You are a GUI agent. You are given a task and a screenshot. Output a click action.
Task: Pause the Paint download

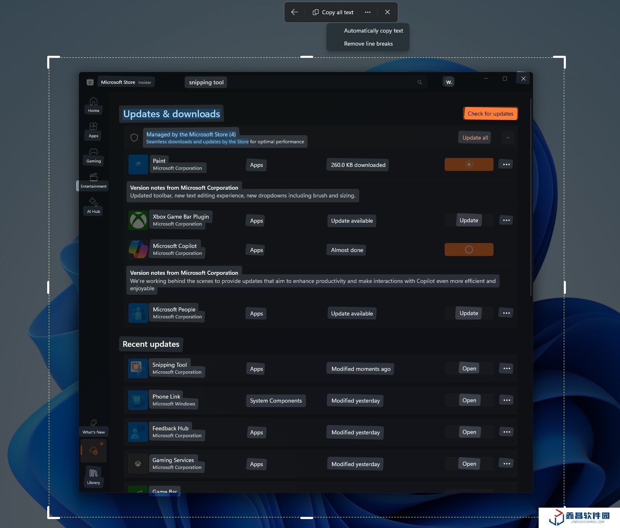pos(469,164)
